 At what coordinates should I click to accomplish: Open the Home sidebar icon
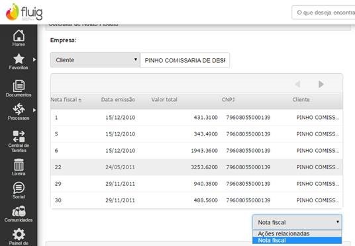click(19, 38)
